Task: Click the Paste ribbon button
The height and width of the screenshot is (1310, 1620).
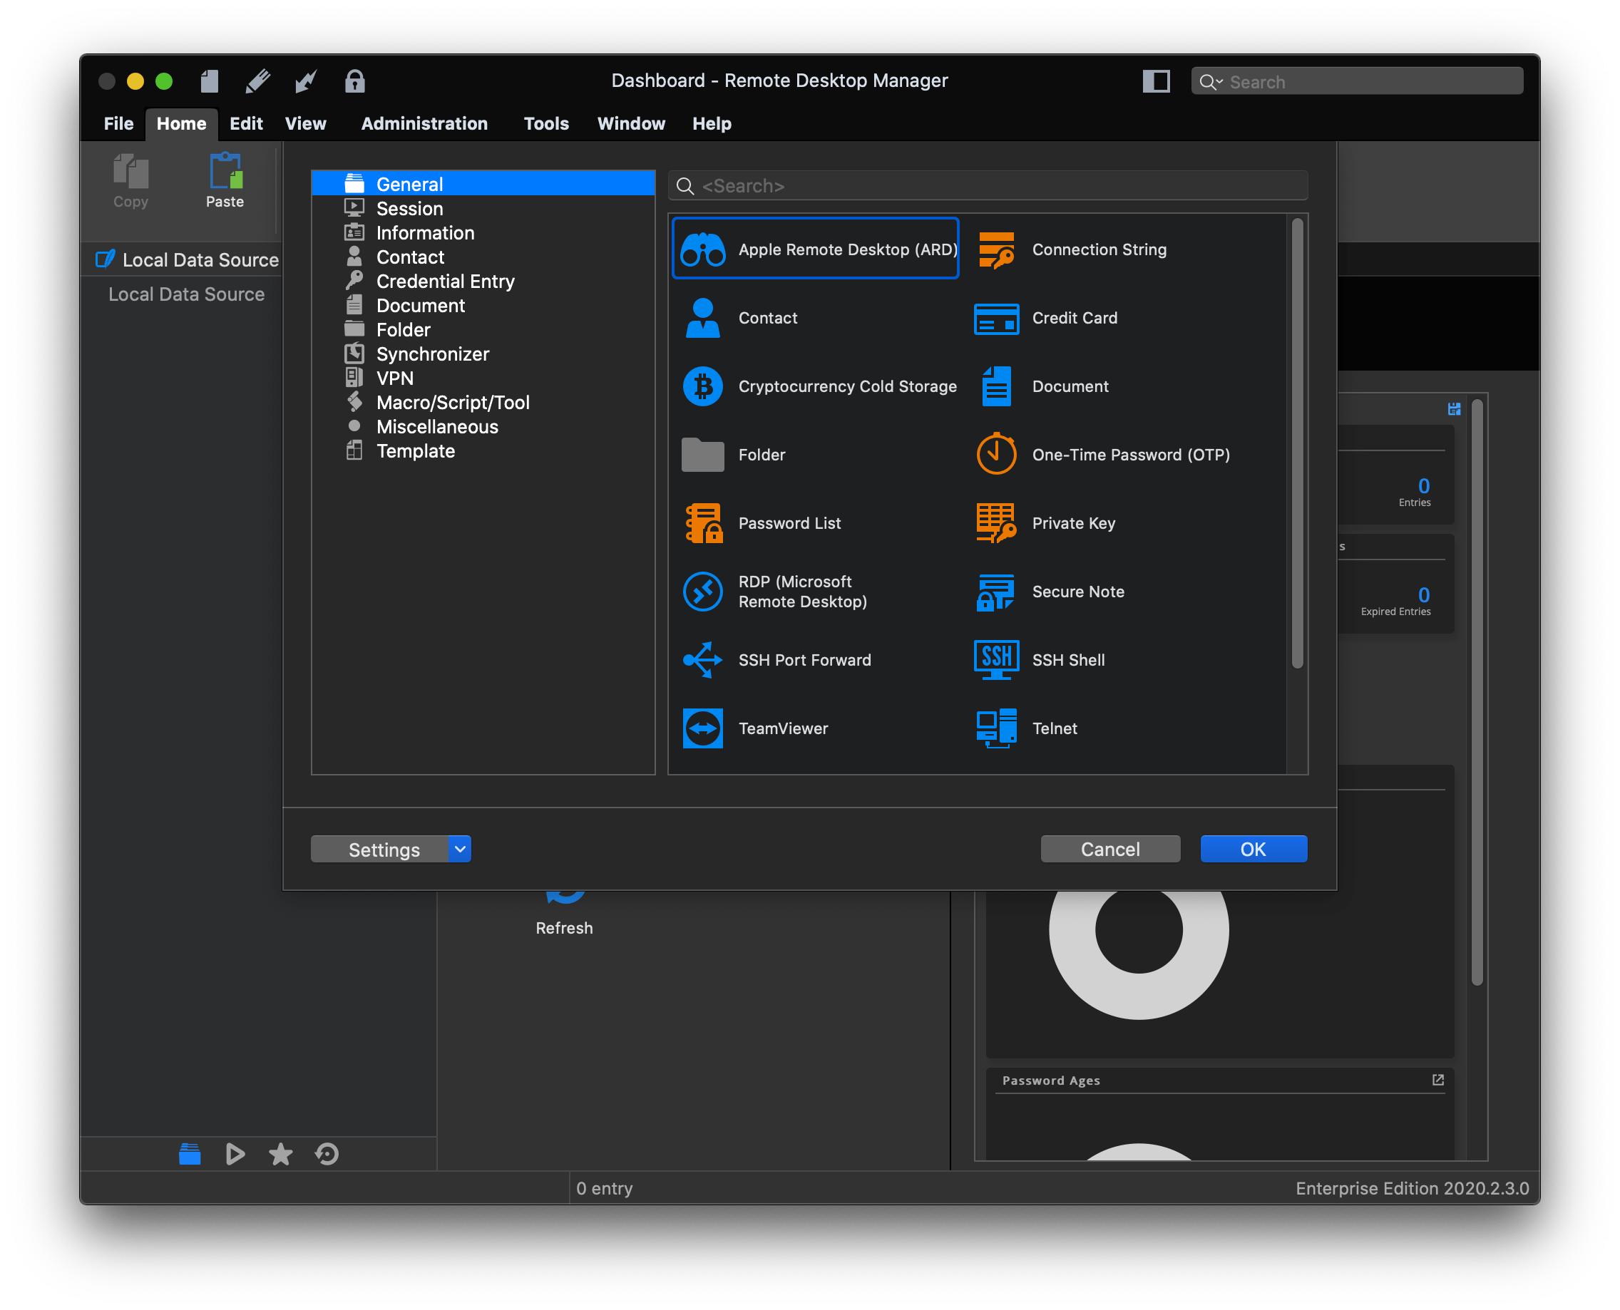Action: [x=225, y=181]
